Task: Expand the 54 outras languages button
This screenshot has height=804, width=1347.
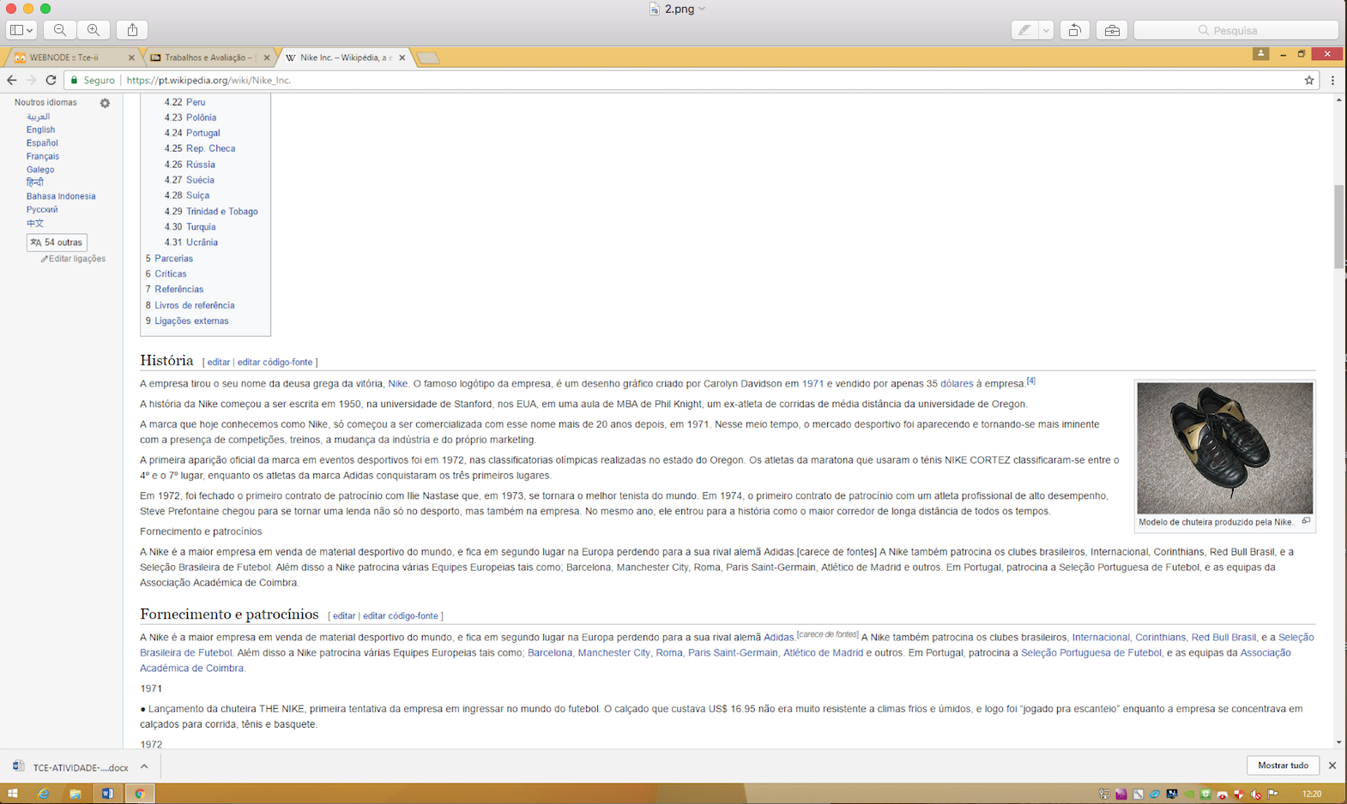Action: coord(57,243)
